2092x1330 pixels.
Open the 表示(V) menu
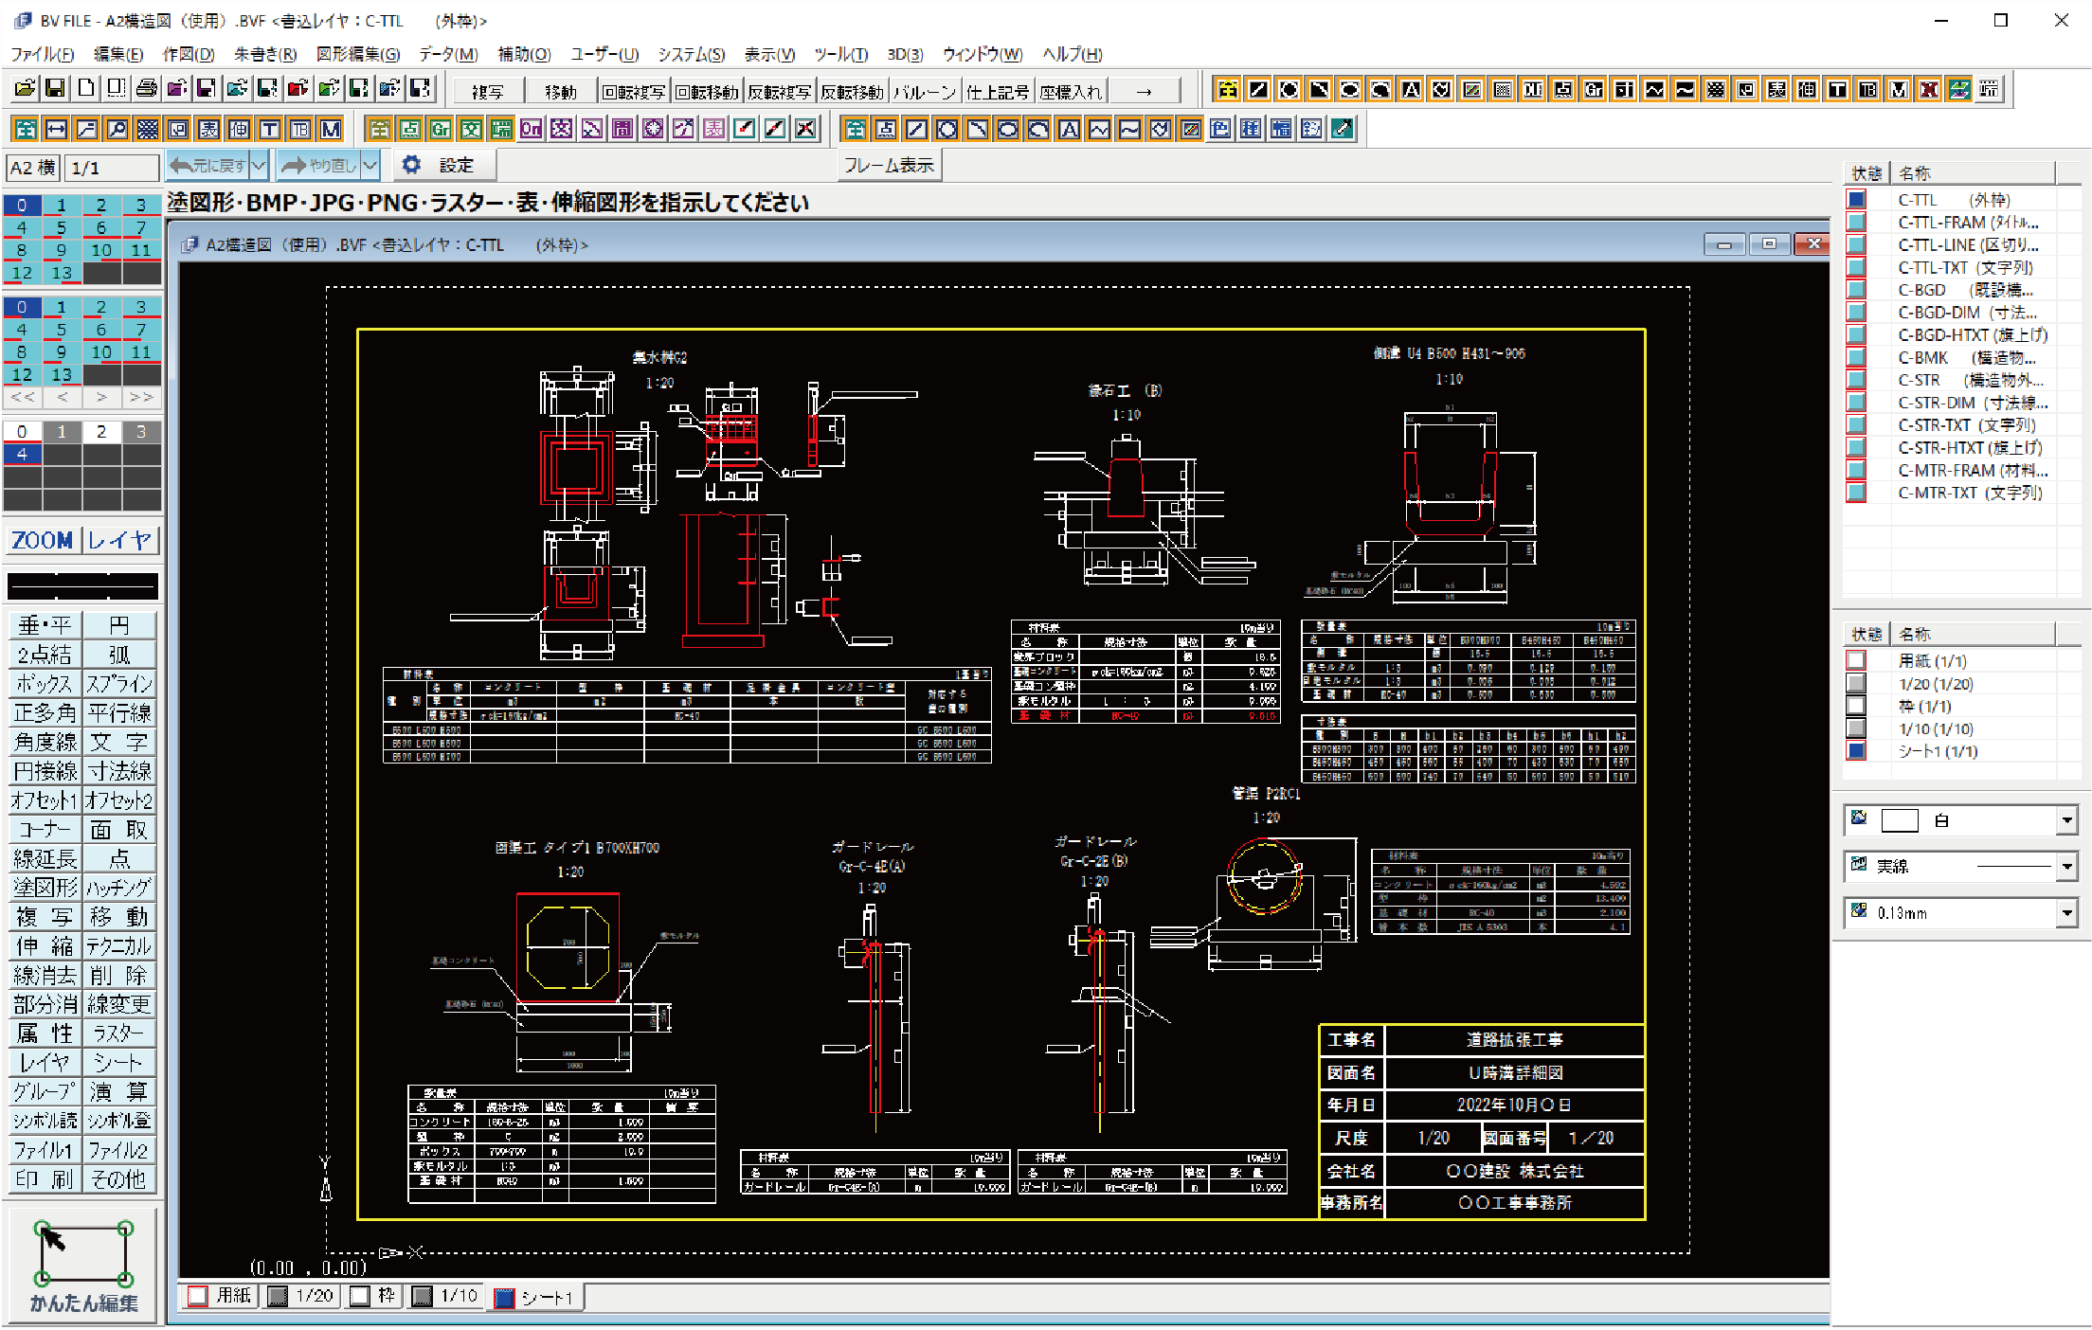[769, 54]
